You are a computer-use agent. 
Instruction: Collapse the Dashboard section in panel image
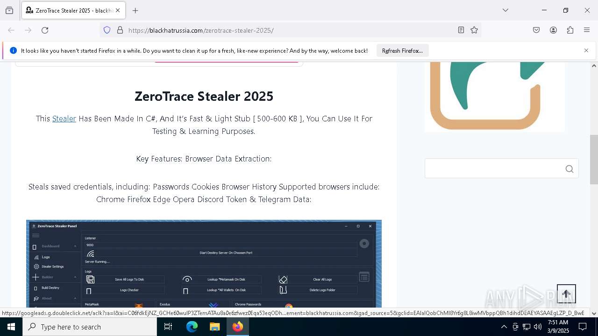75,246
